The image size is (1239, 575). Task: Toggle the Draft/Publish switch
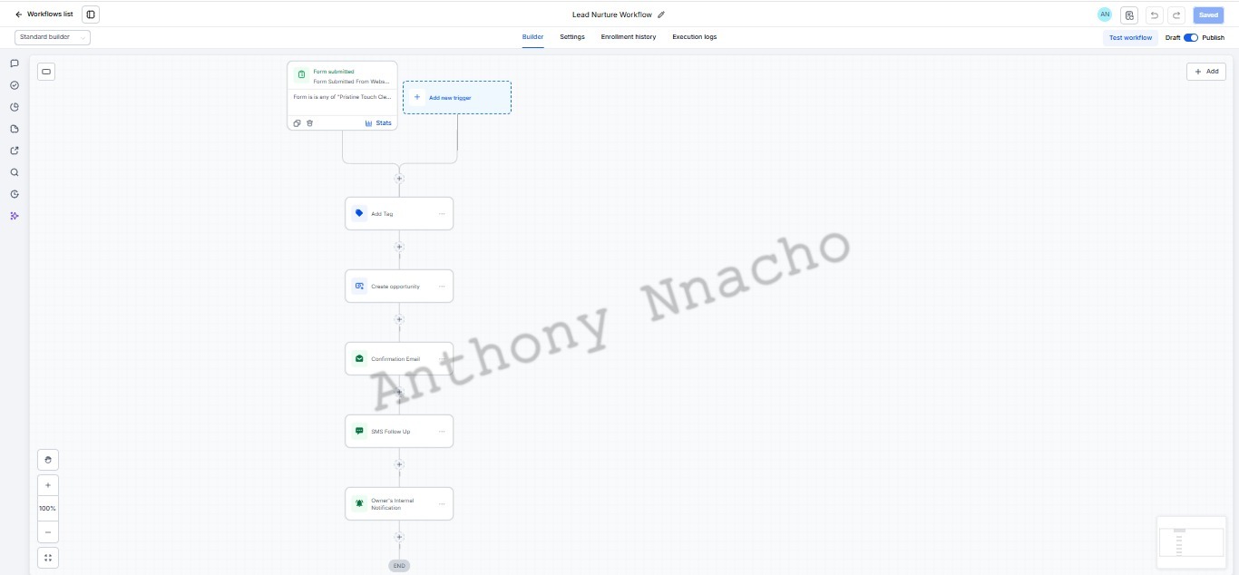[x=1191, y=37]
